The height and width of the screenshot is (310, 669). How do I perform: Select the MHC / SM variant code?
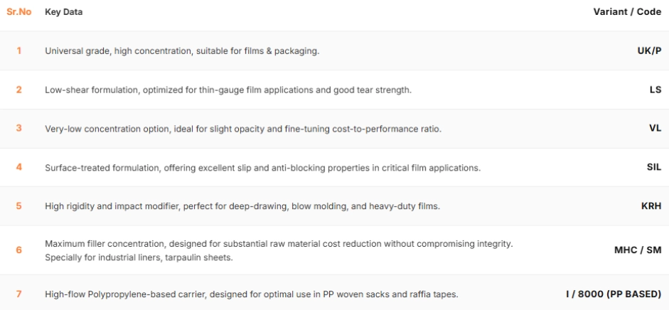(x=637, y=250)
